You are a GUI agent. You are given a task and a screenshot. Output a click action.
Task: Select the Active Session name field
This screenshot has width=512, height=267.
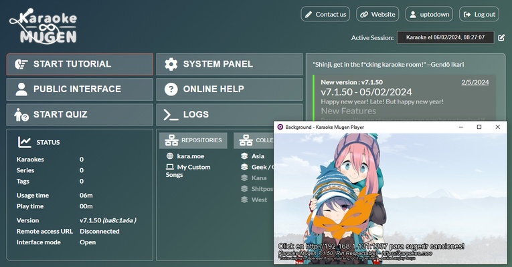click(x=445, y=37)
